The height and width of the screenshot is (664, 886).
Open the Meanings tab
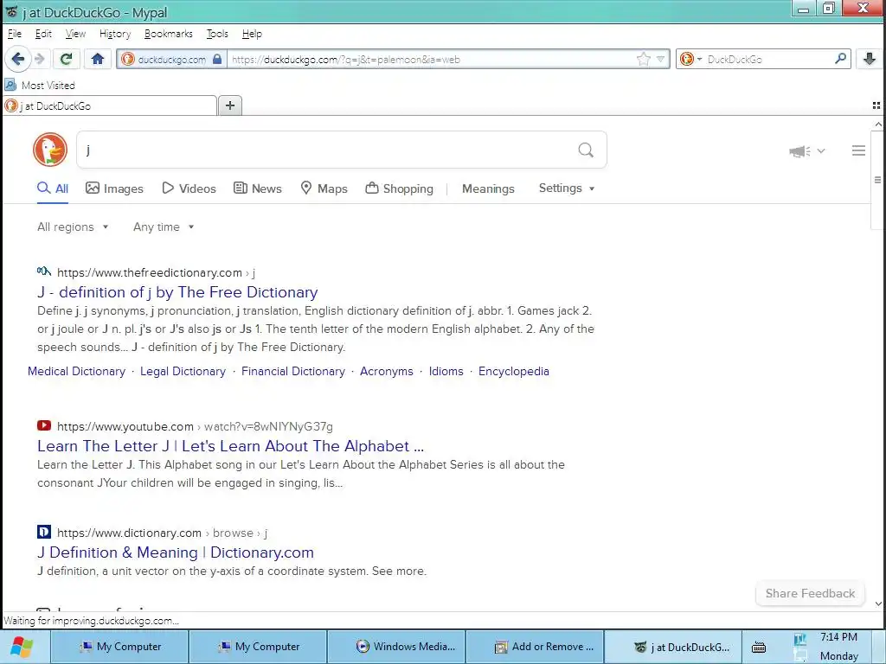pos(488,188)
